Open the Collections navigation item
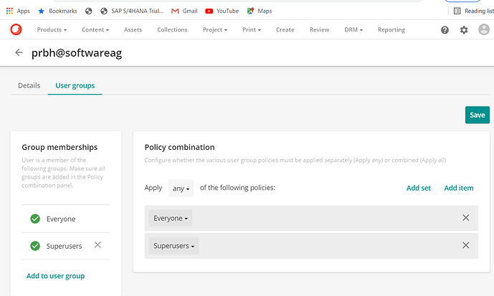Viewport: 494px width, 296px height. pyautogui.click(x=172, y=30)
